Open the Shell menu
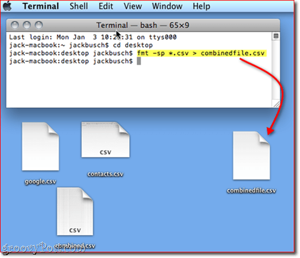Screen dimensions: 300x258 79,6
